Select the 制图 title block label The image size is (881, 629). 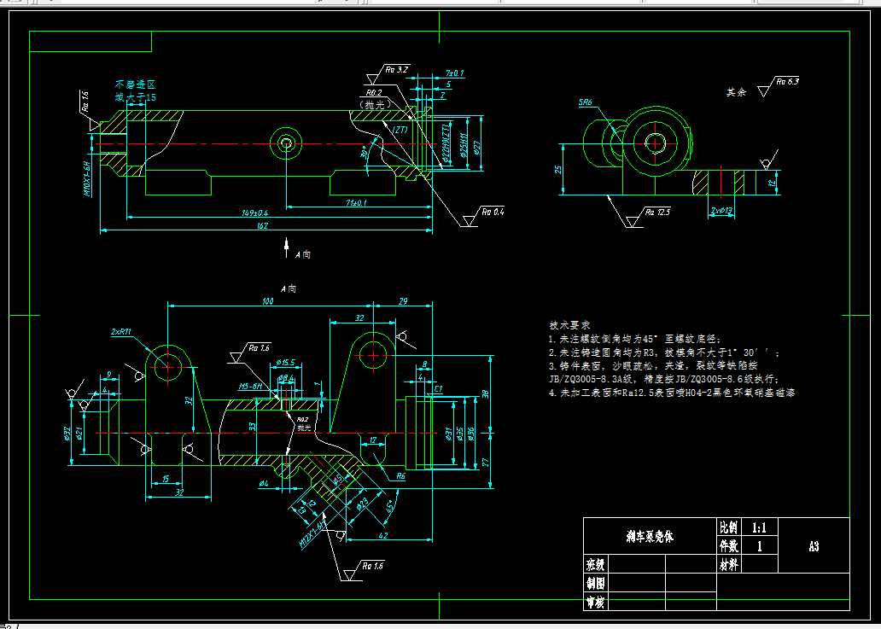click(596, 583)
